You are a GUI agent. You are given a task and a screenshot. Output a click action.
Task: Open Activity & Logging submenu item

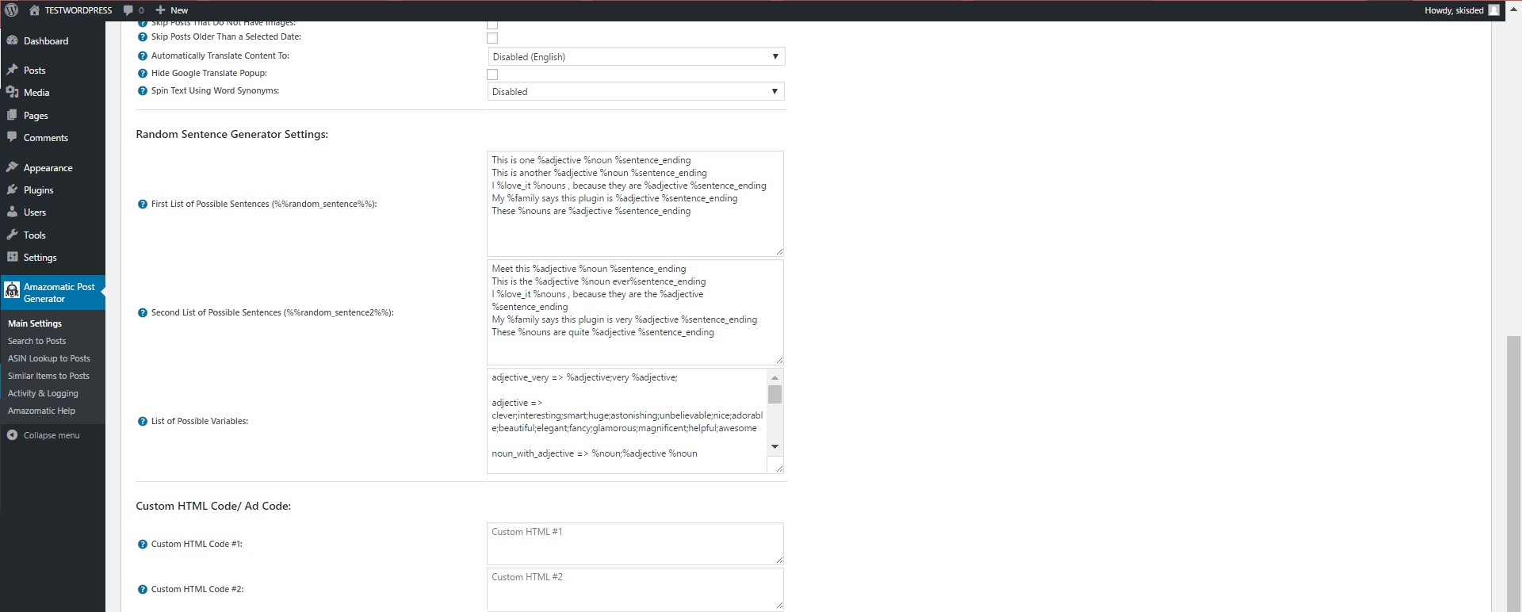[x=43, y=393]
